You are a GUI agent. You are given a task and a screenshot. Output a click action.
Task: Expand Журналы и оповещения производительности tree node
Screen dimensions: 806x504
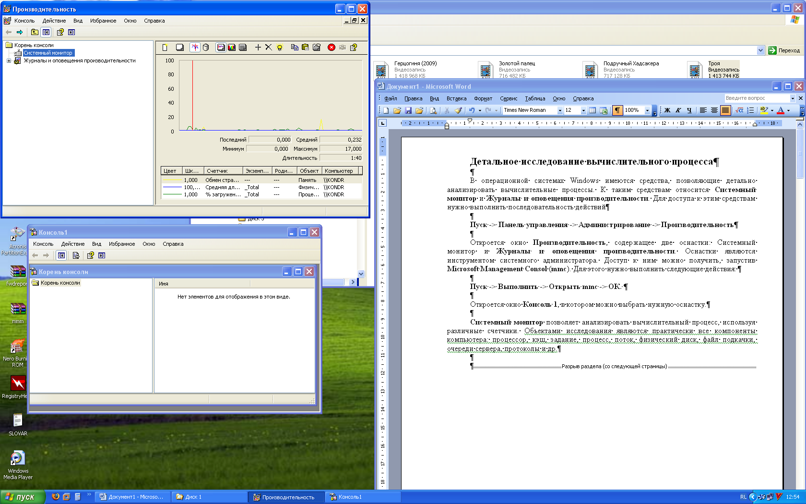tap(9, 60)
